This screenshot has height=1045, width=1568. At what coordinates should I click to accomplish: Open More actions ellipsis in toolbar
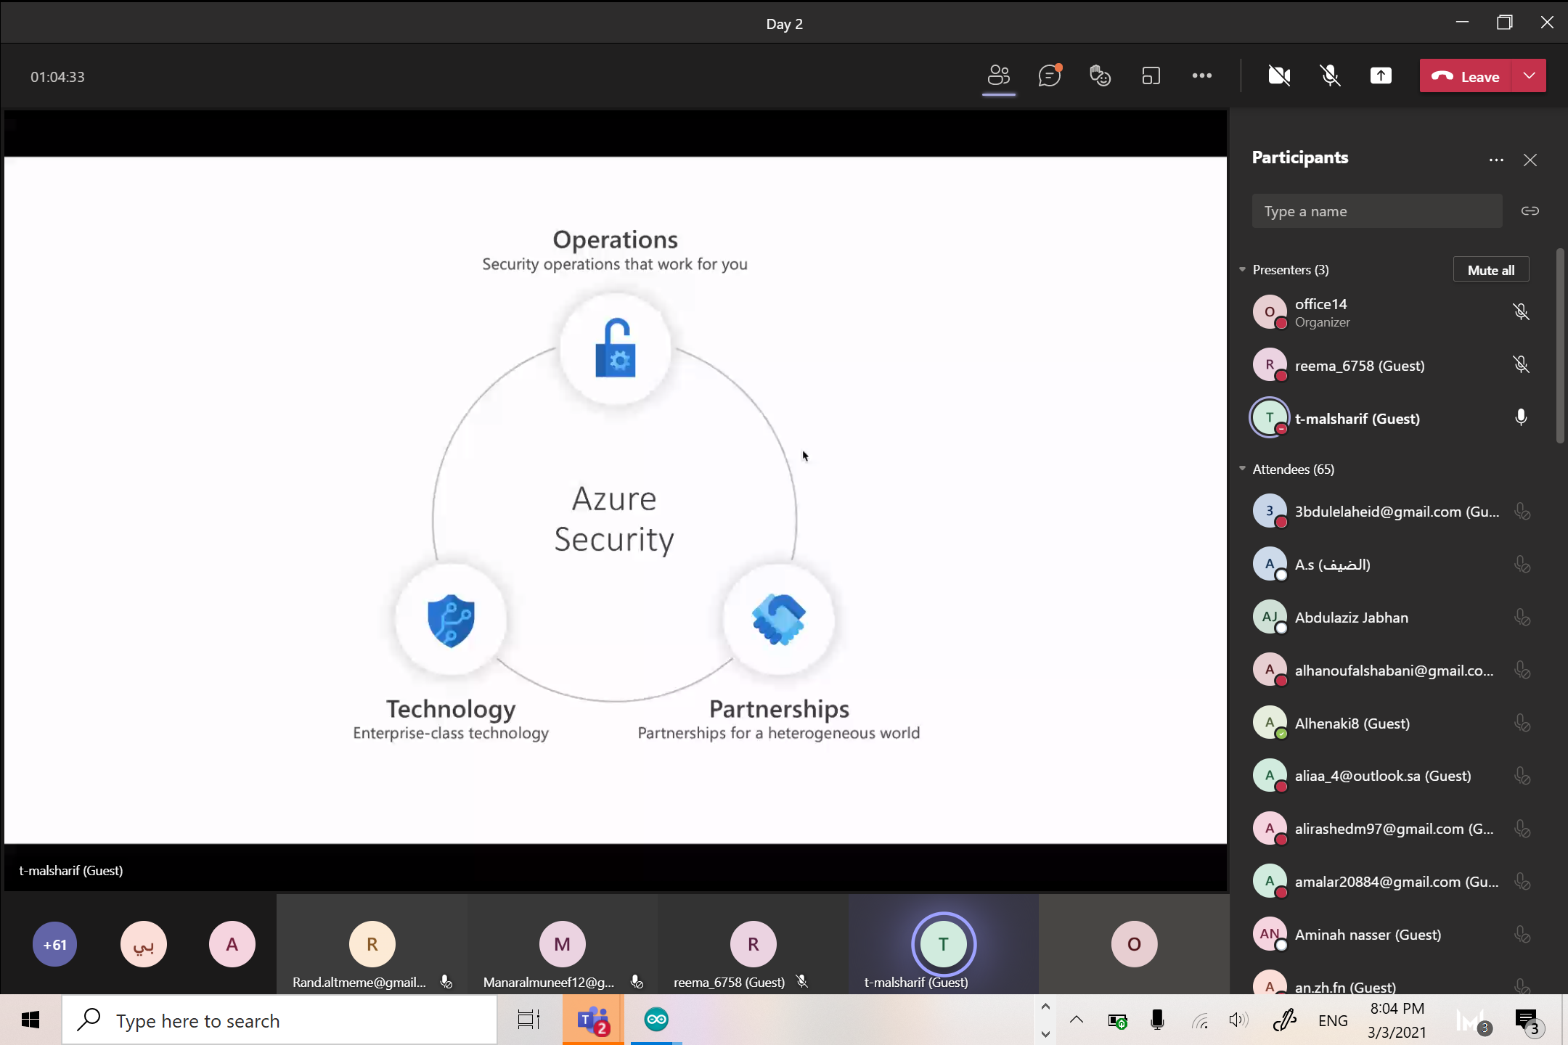click(1201, 75)
